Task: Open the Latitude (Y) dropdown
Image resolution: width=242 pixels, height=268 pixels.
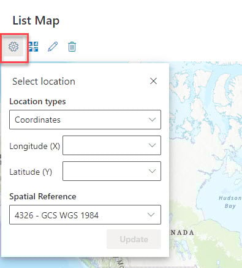Action: pyautogui.click(x=112, y=171)
